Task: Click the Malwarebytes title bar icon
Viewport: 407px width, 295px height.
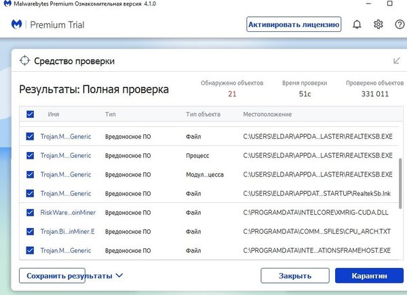Action: click(7, 3)
